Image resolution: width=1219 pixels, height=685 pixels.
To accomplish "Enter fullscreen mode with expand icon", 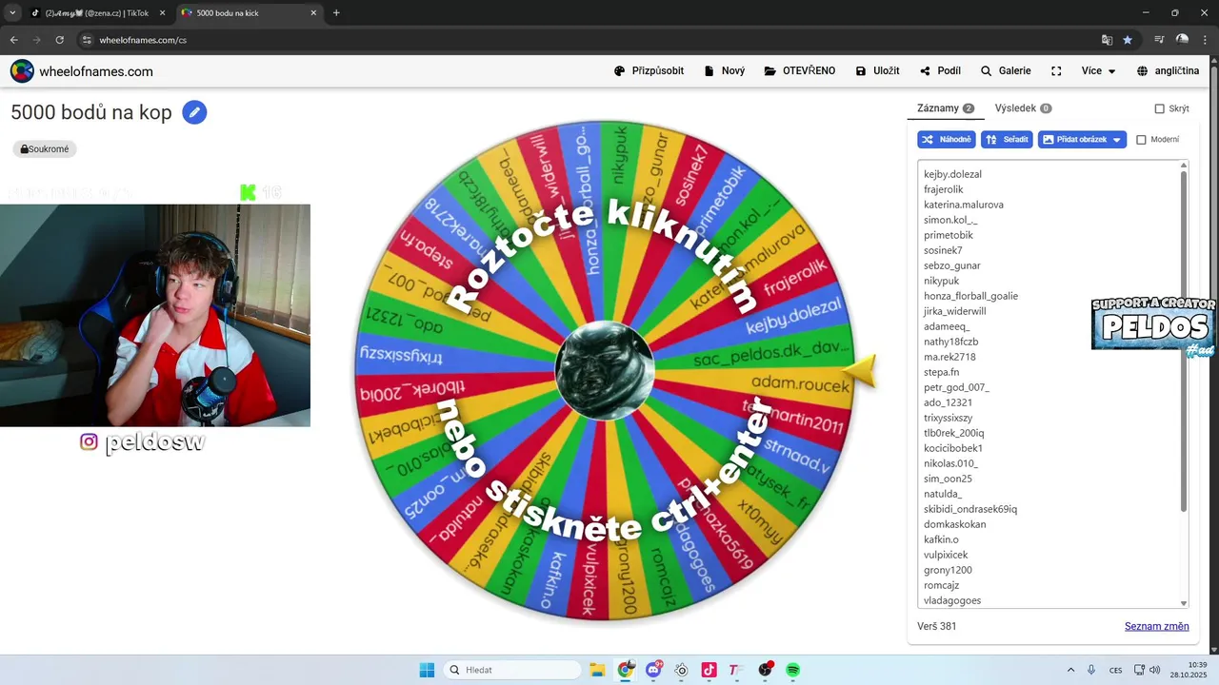I will 1056,71.
